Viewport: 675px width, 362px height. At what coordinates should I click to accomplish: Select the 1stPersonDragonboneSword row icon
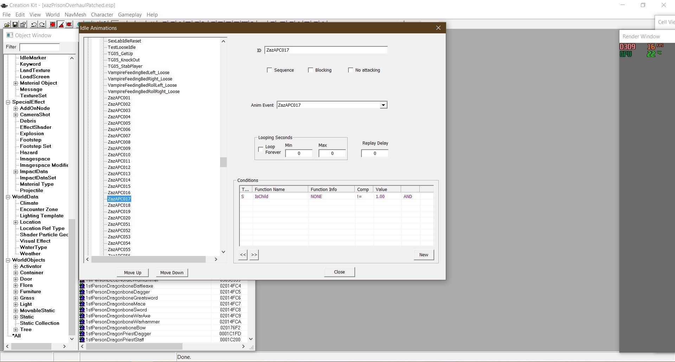click(82, 310)
